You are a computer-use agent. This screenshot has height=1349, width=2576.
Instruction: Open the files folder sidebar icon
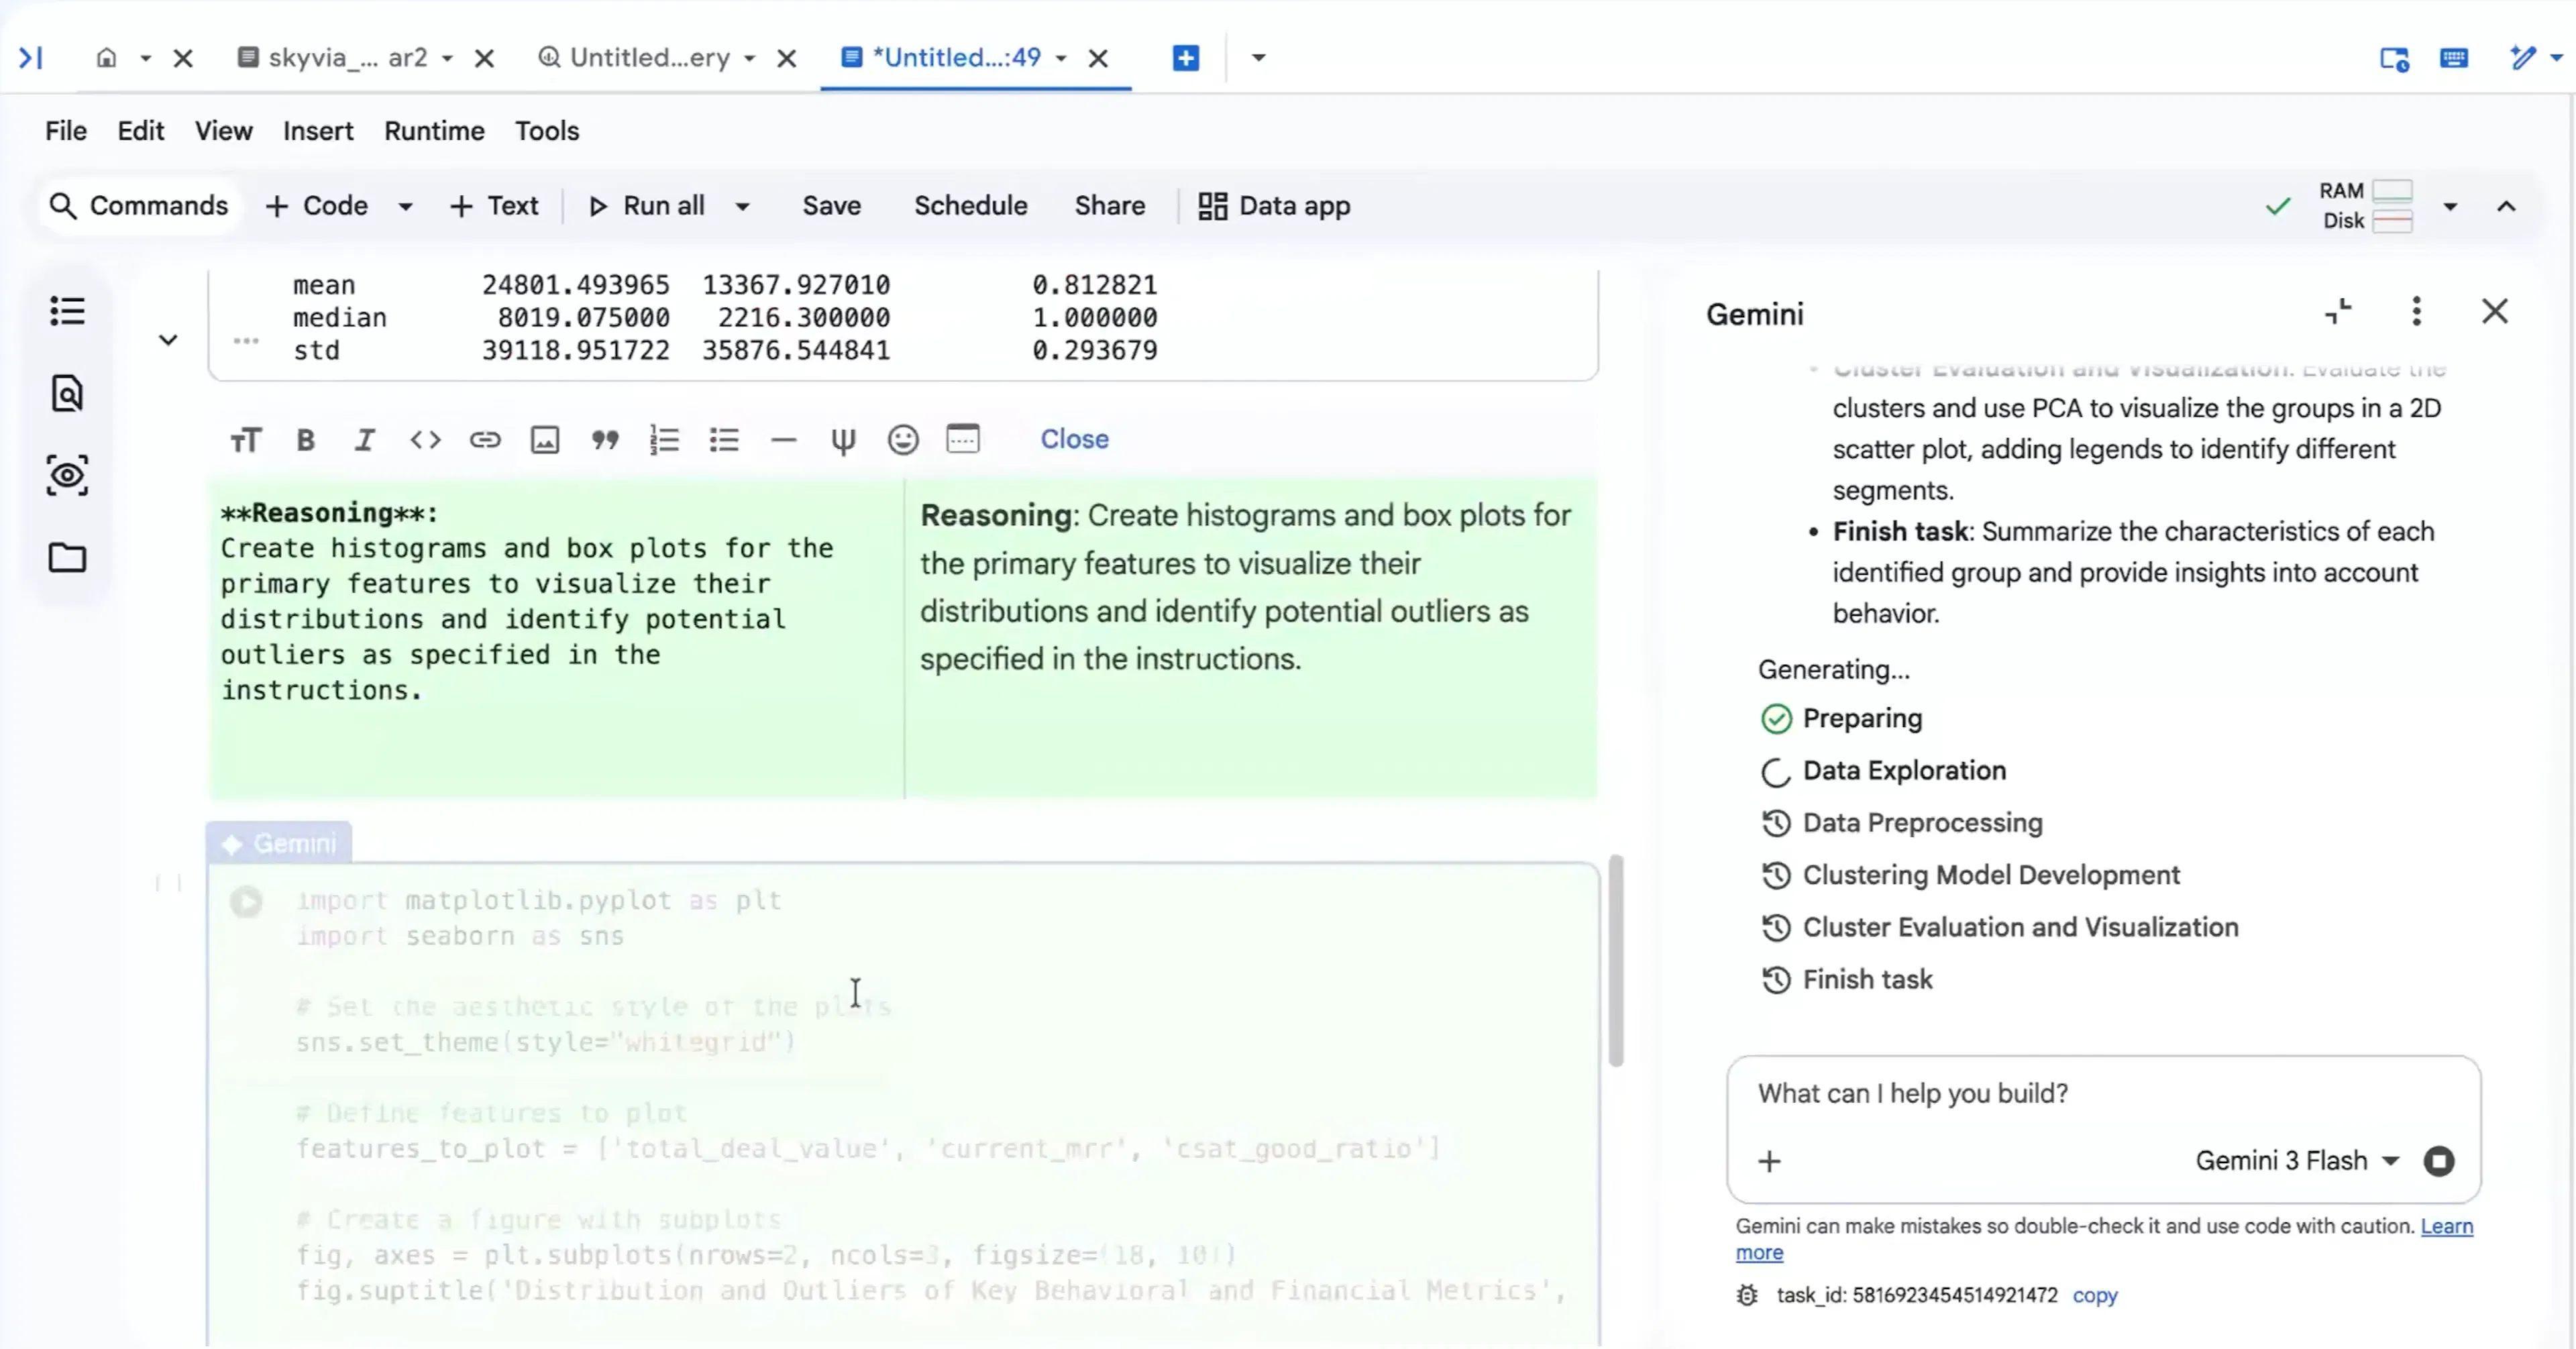pyautogui.click(x=67, y=558)
